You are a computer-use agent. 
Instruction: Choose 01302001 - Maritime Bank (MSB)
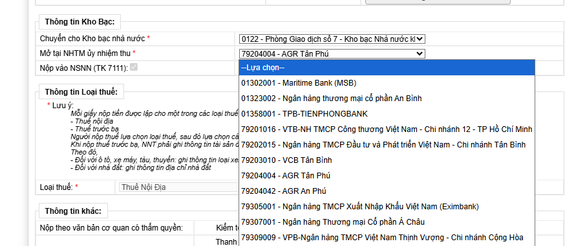tap(387, 83)
